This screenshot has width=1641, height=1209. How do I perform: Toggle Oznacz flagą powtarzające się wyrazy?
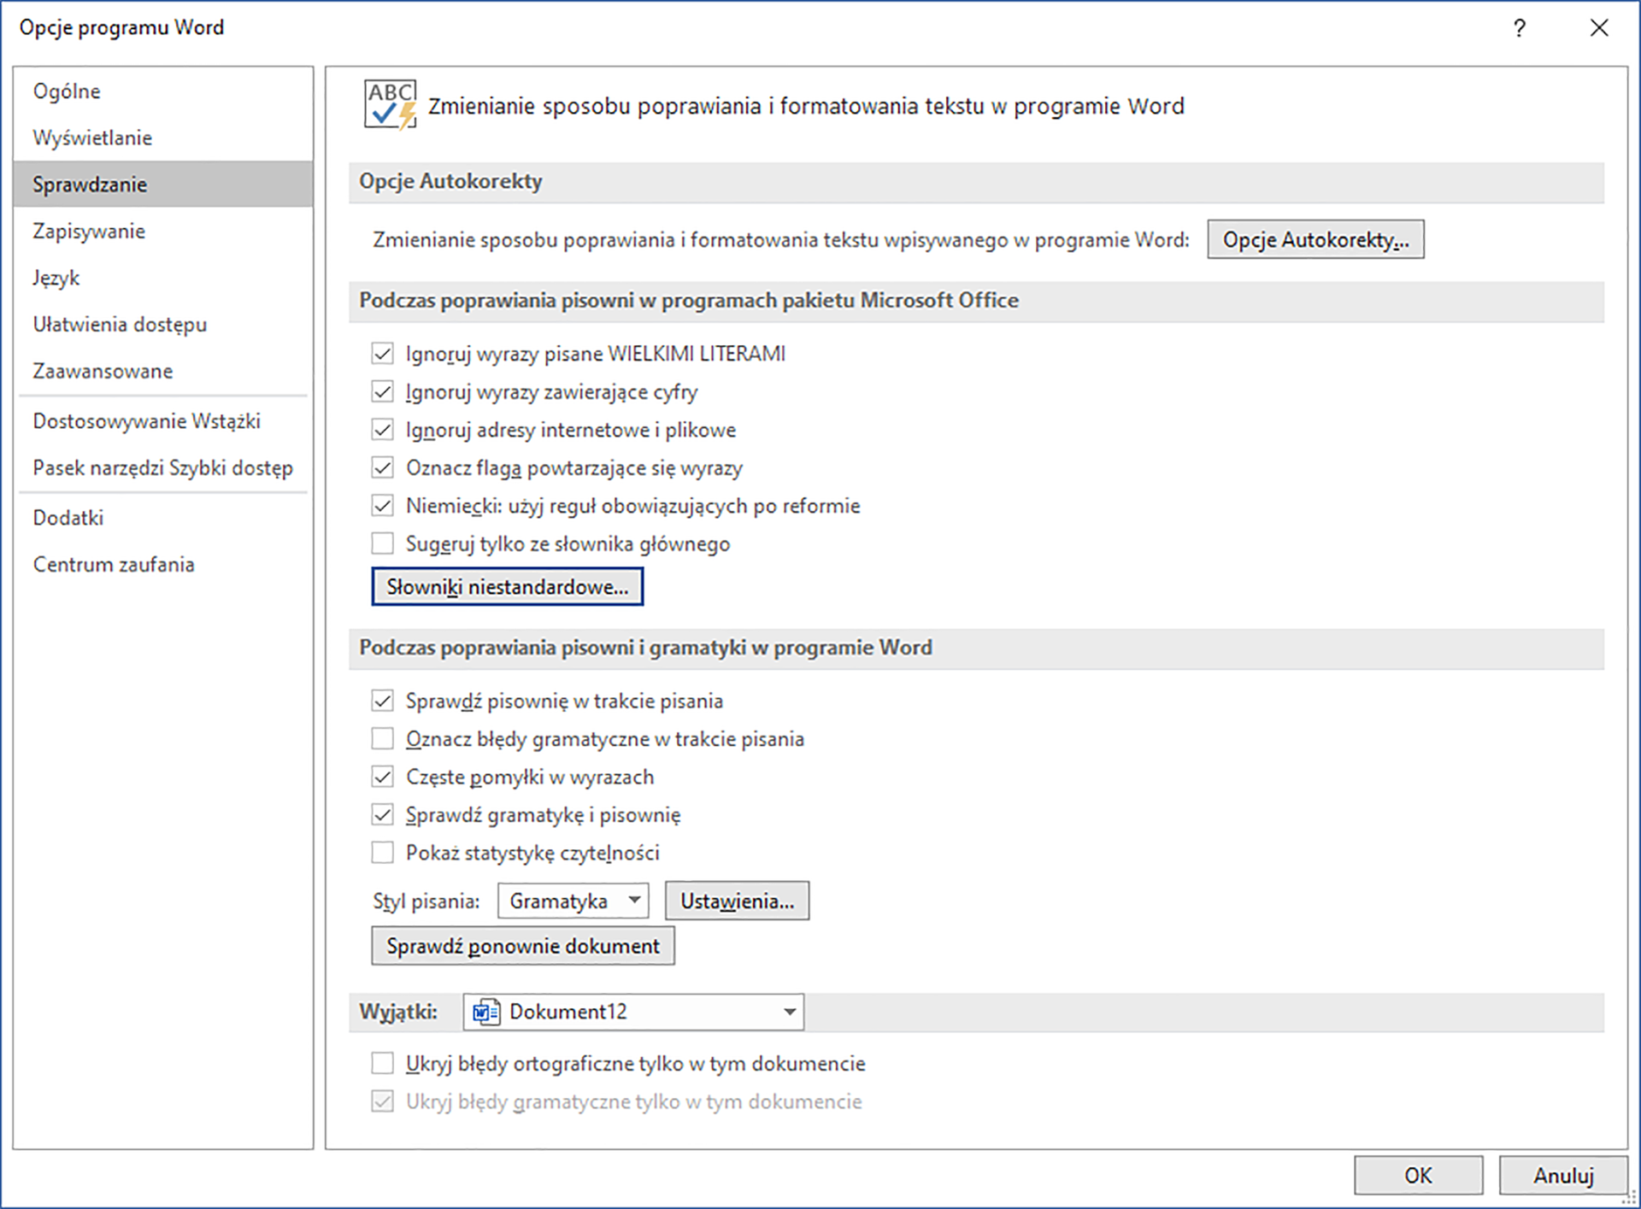point(382,468)
